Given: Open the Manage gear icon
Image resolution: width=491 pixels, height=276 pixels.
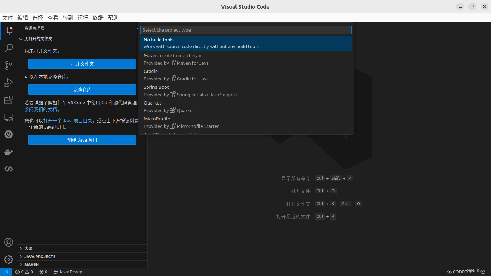Looking at the screenshot, I should [x=9, y=259].
